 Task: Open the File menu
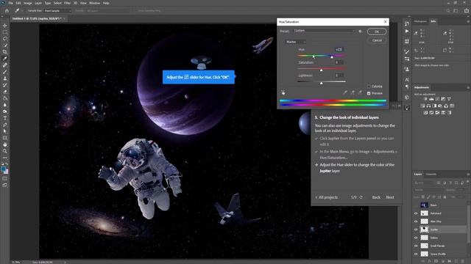click(x=10, y=3)
